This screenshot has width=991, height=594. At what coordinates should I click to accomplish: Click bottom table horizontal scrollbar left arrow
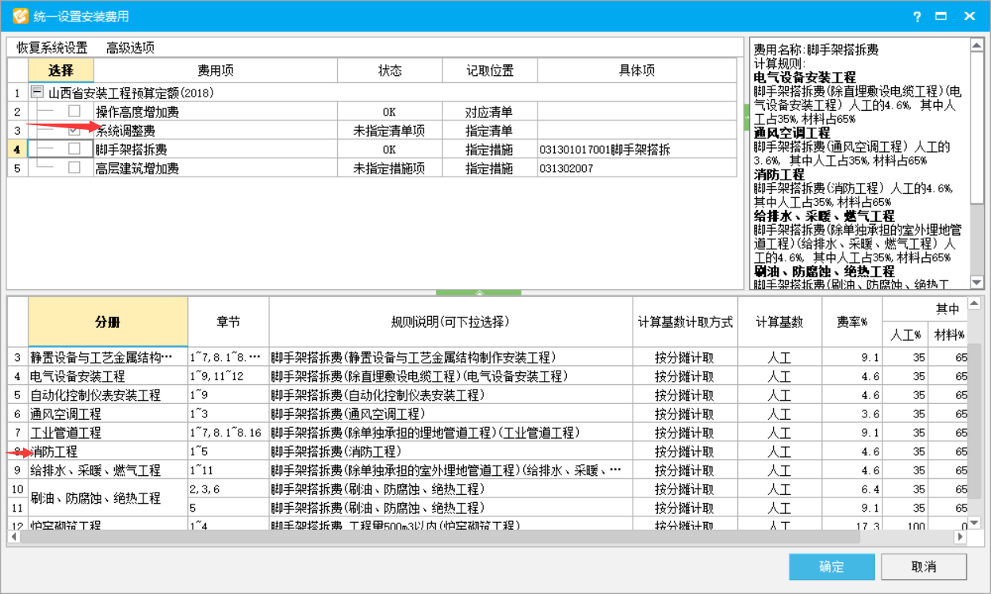click(13, 537)
